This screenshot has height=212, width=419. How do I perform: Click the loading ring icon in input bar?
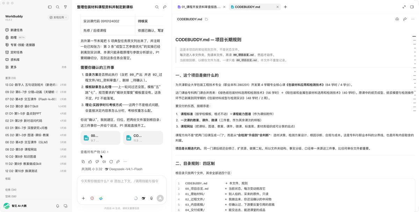click(x=136, y=198)
